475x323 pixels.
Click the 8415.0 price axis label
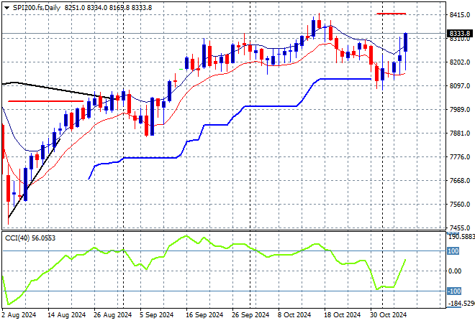460,14
